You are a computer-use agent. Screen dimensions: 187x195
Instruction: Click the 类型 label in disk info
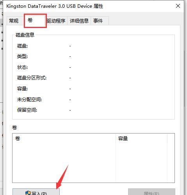coord(22,56)
